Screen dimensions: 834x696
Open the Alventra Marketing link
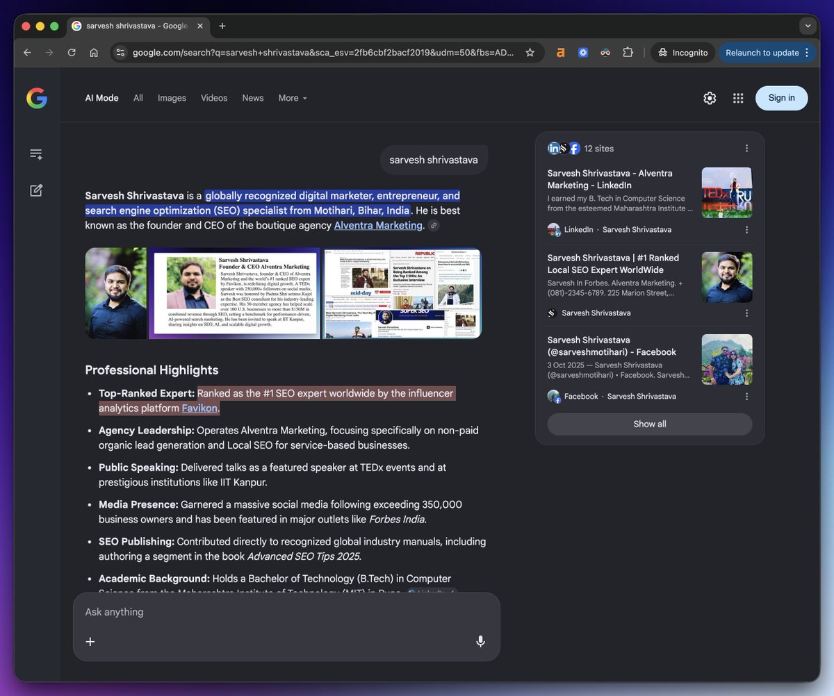[378, 225]
